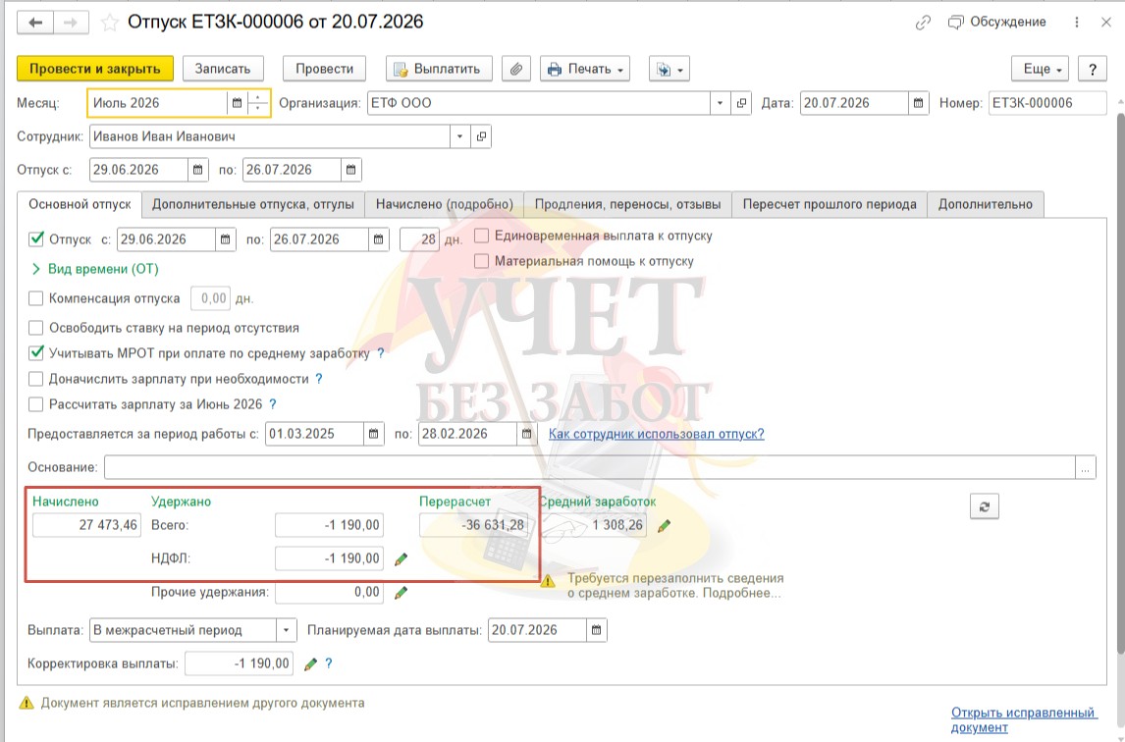
Task: Switch to Продления, переносы, отзывы tab
Action: (x=628, y=204)
